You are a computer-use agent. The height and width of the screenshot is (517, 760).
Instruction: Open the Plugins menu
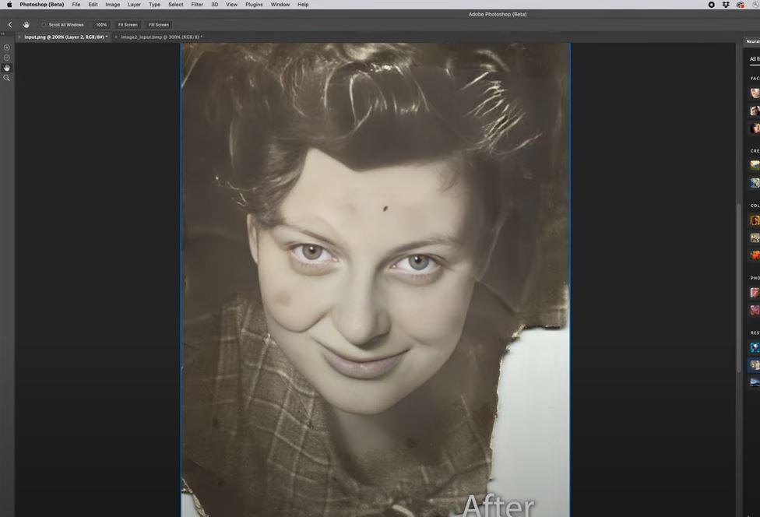click(254, 5)
